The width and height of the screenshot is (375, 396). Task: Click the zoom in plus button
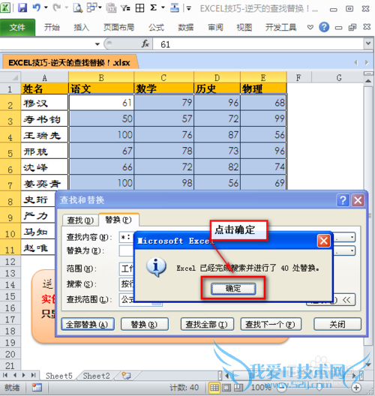[356, 388]
